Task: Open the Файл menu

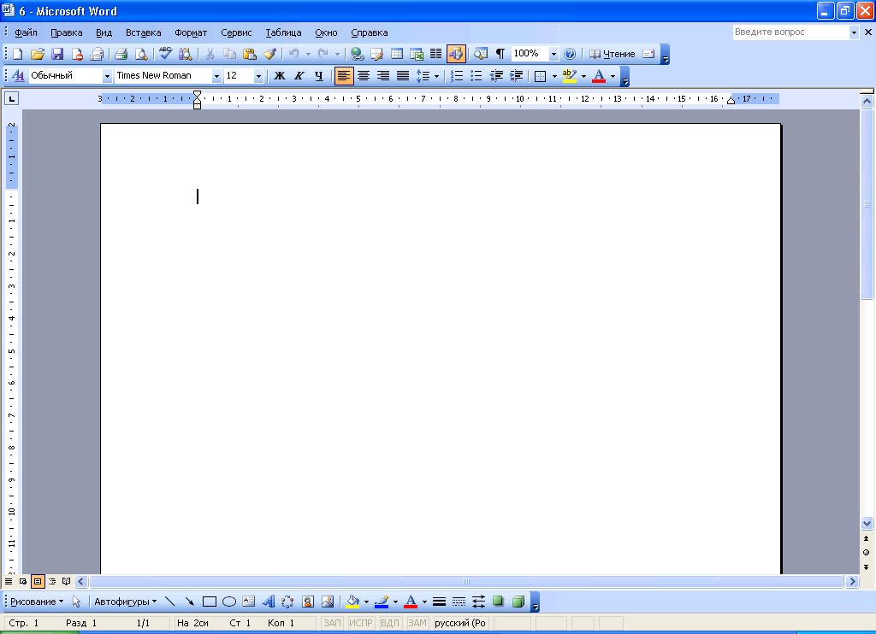Action: pos(26,32)
